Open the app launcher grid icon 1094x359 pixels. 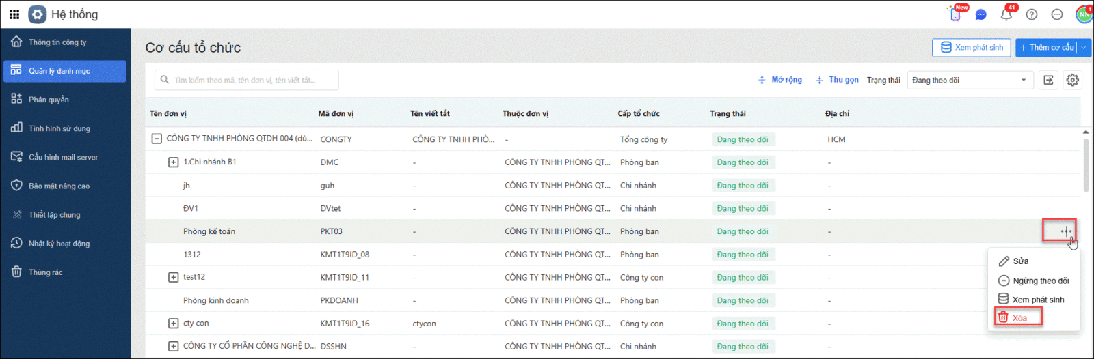[x=14, y=14]
